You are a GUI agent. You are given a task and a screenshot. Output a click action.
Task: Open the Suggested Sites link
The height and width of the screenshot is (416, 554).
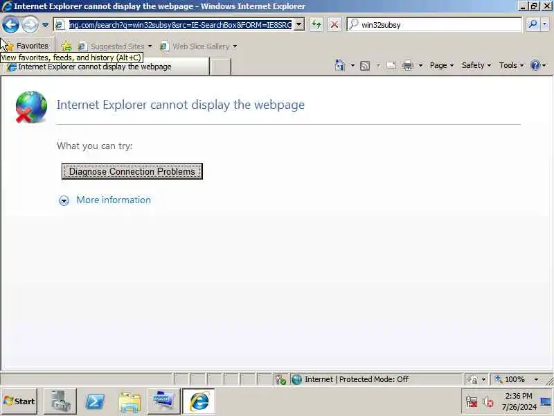point(112,46)
